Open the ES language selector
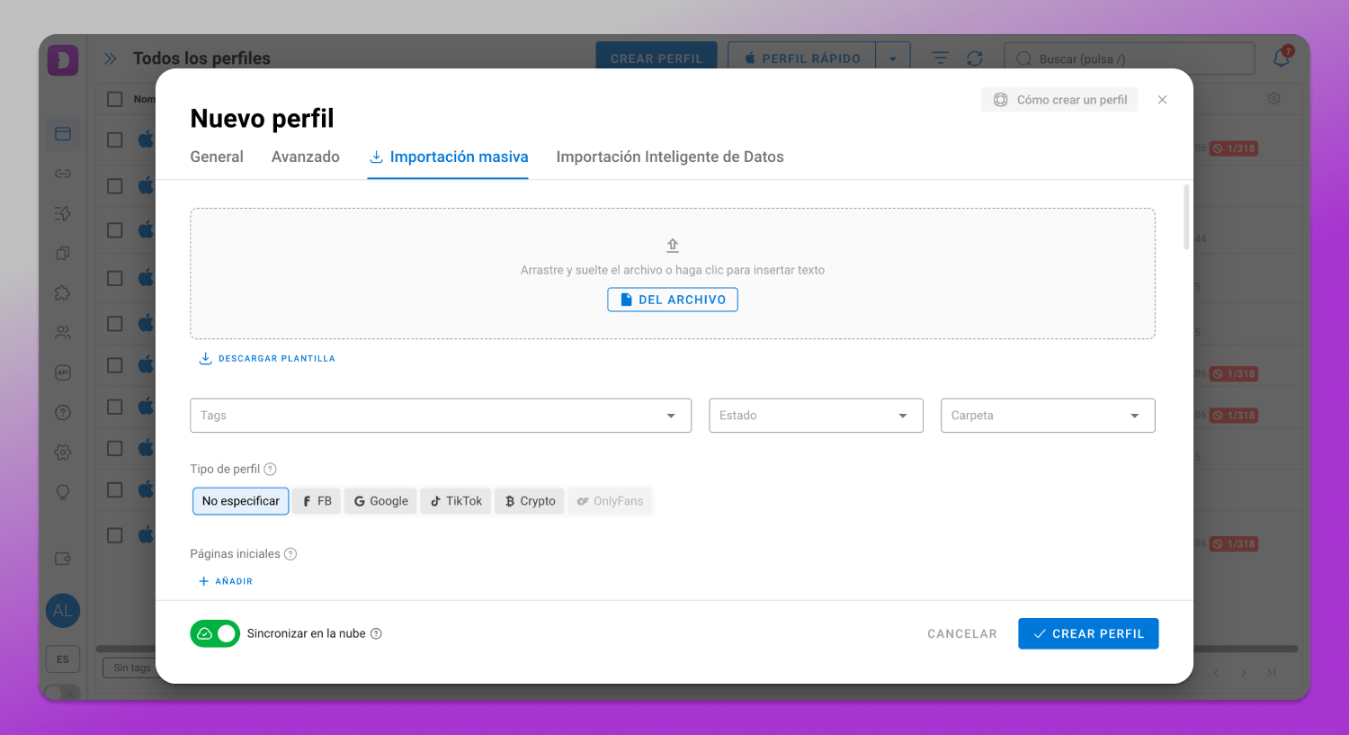Image resolution: width=1349 pixels, height=735 pixels. tap(63, 659)
